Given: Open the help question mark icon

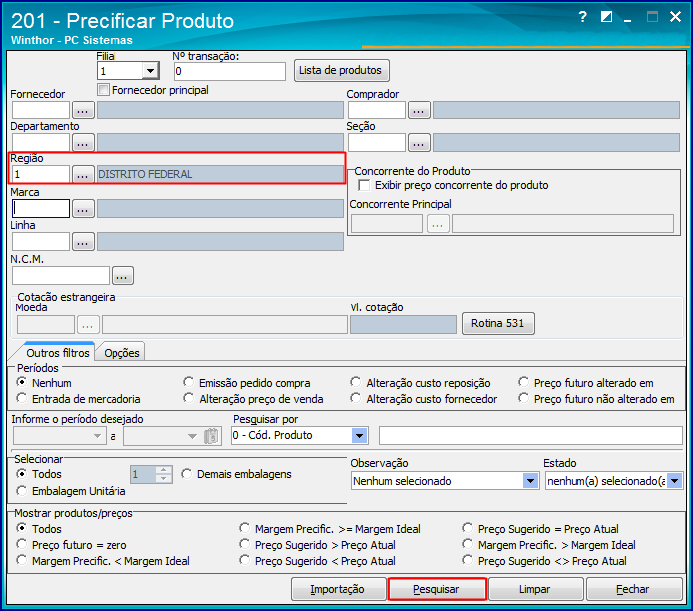Looking at the screenshot, I should pos(582,17).
